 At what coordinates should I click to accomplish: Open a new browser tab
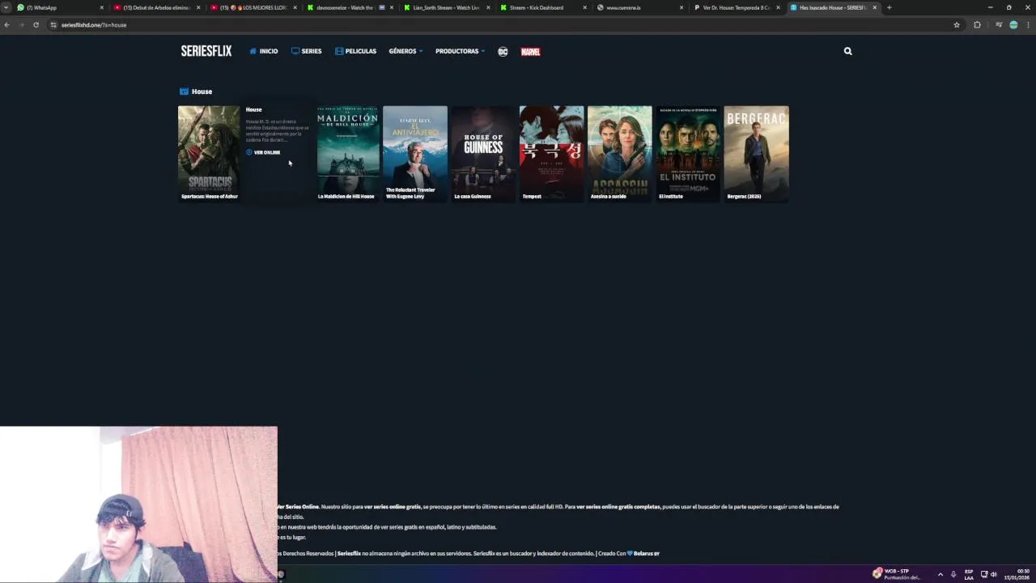[x=889, y=7]
